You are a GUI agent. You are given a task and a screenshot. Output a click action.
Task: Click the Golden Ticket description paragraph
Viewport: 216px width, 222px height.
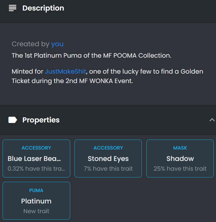(x=107, y=76)
